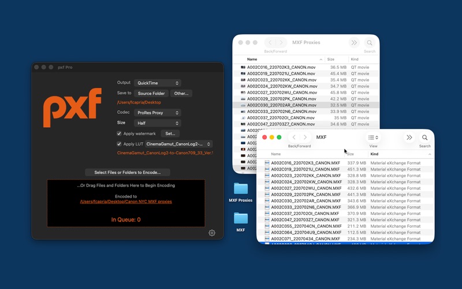Click the /Users/fcapria/Desktop path
Screen dimensions: 462x289
(x=139, y=102)
